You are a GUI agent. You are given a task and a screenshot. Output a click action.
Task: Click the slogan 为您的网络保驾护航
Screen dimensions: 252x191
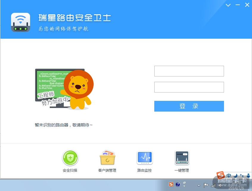(x=63, y=29)
